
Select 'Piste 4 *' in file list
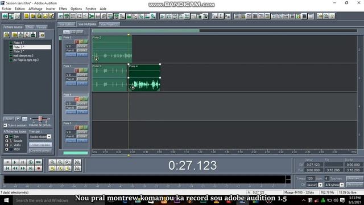tap(19, 43)
